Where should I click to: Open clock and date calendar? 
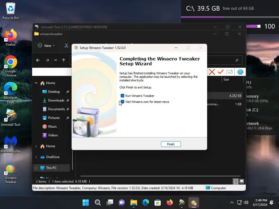[260, 202]
